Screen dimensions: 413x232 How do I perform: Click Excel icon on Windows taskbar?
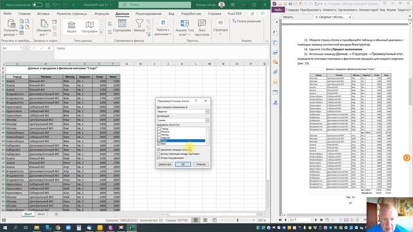(x=132, y=227)
